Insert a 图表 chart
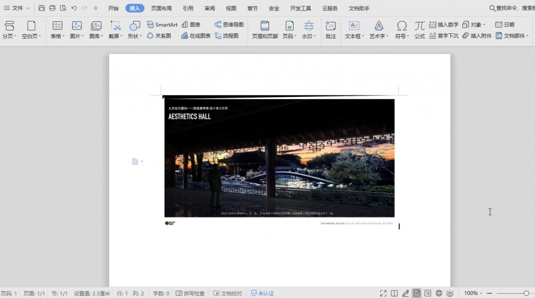This screenshot has width=535, height=298. (x=191, y=24)
